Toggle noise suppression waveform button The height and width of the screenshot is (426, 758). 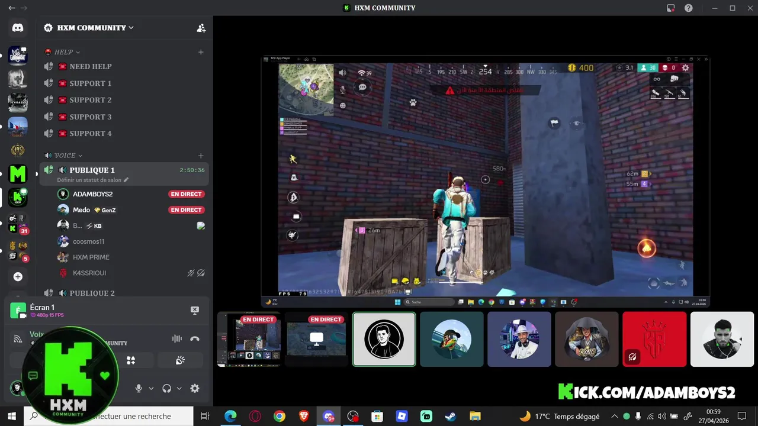(176, 339)
